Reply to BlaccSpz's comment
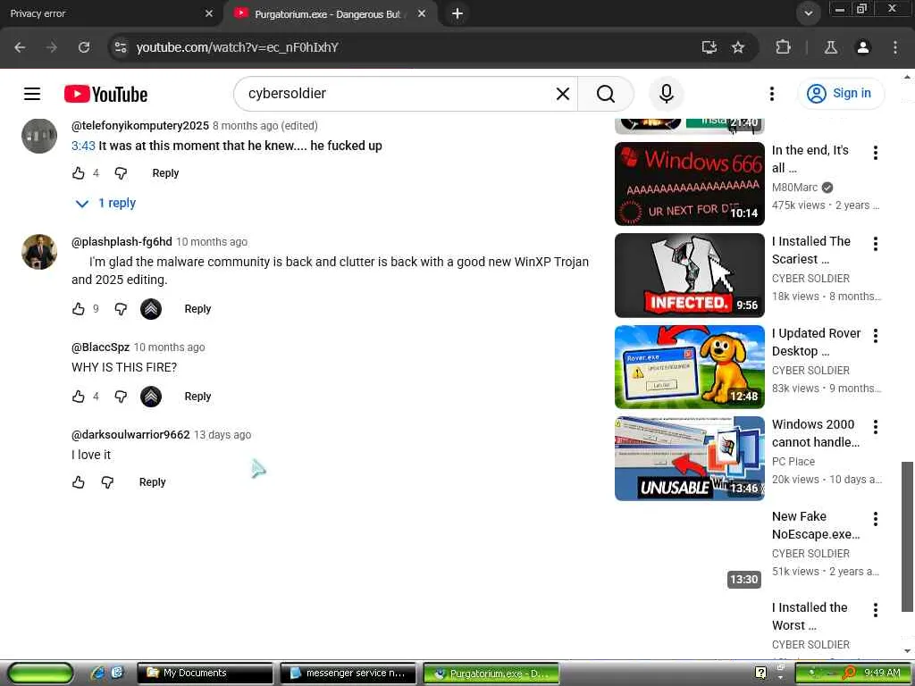 [197, 397]
